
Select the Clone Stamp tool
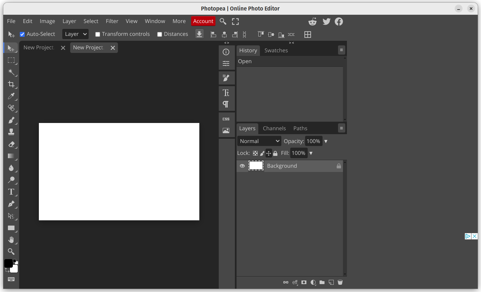click(11, 132)
